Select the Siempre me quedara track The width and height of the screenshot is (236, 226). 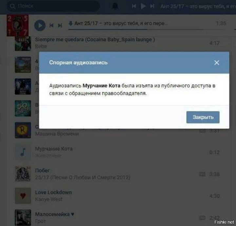pos(95,39)
